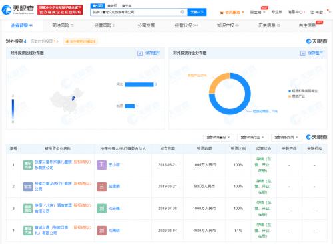Click the Tianyancha logo in the header

click(x=18, y=9)
